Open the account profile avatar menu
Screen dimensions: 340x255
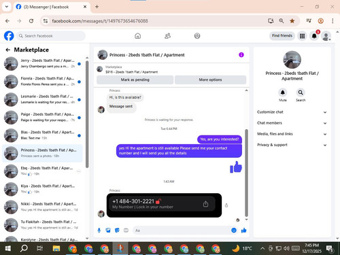pyautogui.click(x=326, y=36)
